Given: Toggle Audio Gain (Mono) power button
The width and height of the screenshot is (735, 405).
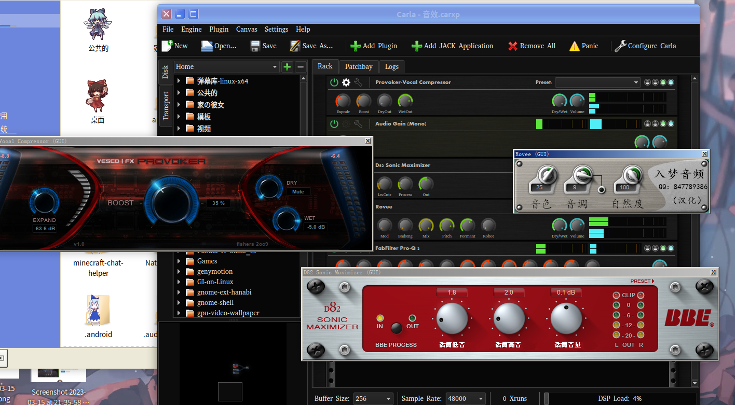Looking at the screenshot, I should pos(334,124).
